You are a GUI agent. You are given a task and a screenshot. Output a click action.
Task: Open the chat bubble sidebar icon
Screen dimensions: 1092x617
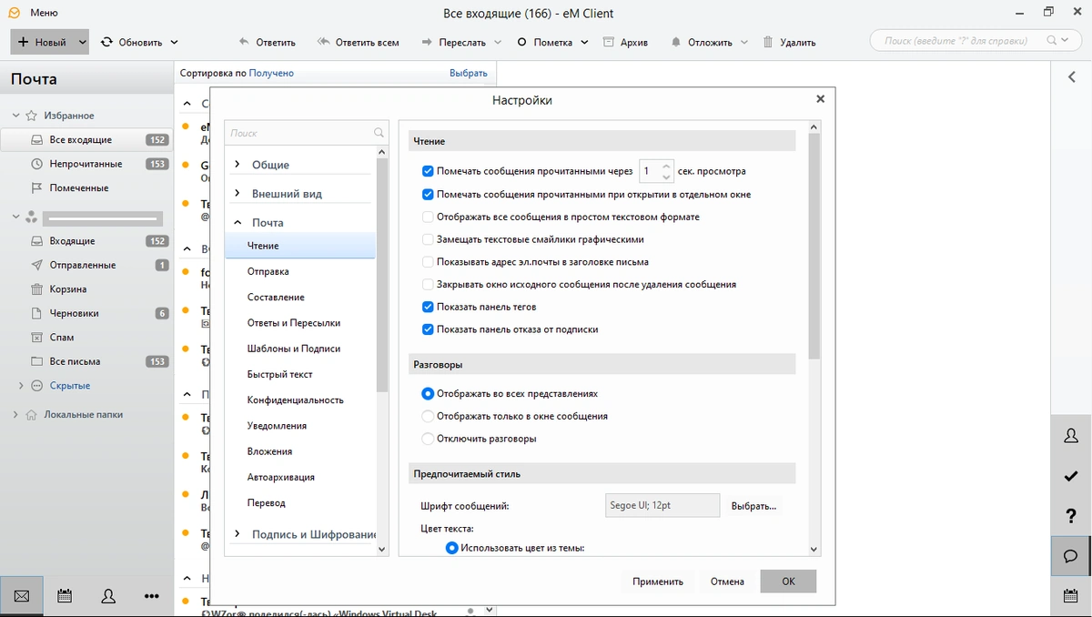pos(1071,556)
